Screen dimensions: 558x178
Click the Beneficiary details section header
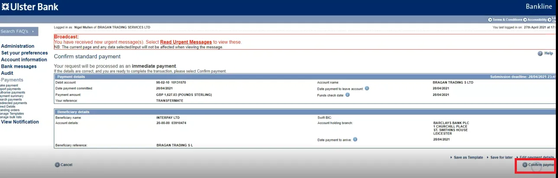(305, 112)
